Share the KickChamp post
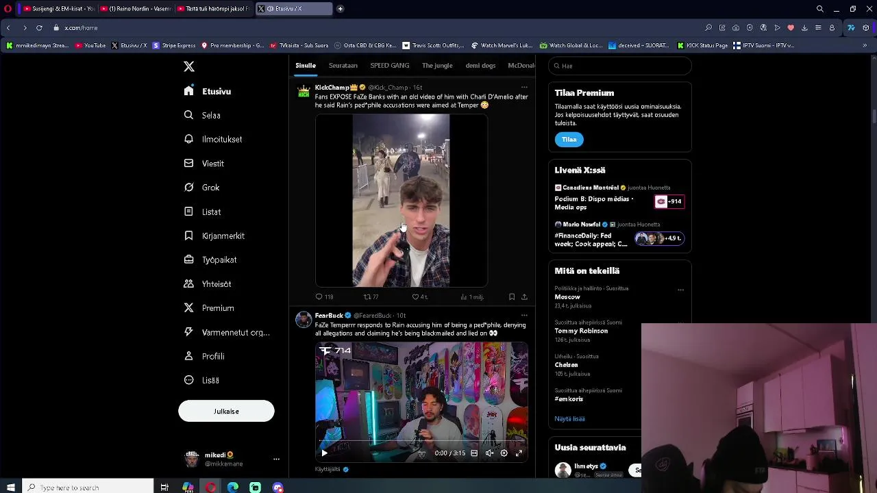Image resolution: width=877 pixels, height=493 pixels. tap(524, 296)
